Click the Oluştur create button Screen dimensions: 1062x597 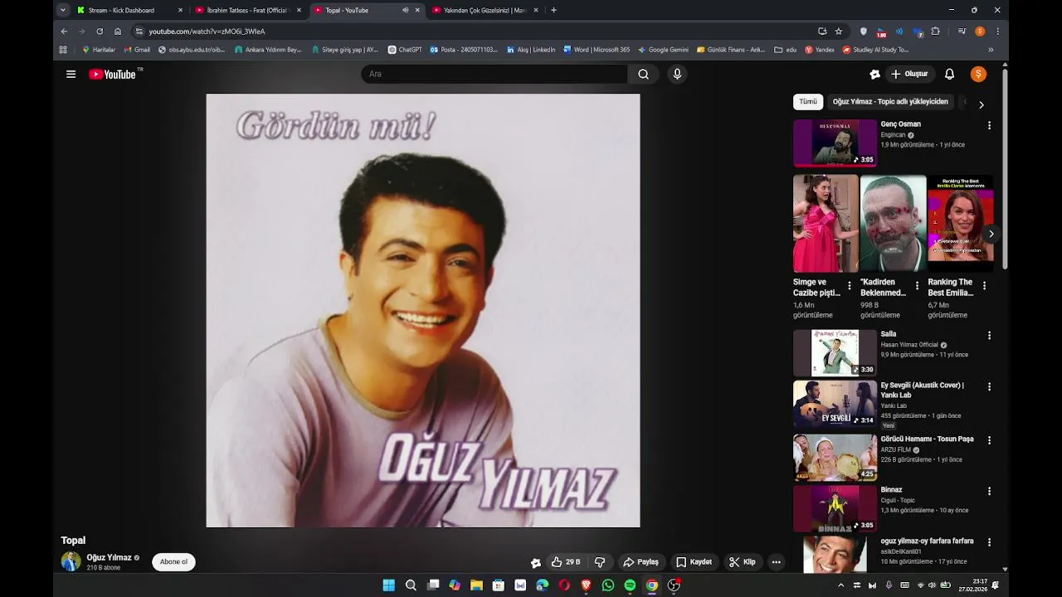[909, 74]
